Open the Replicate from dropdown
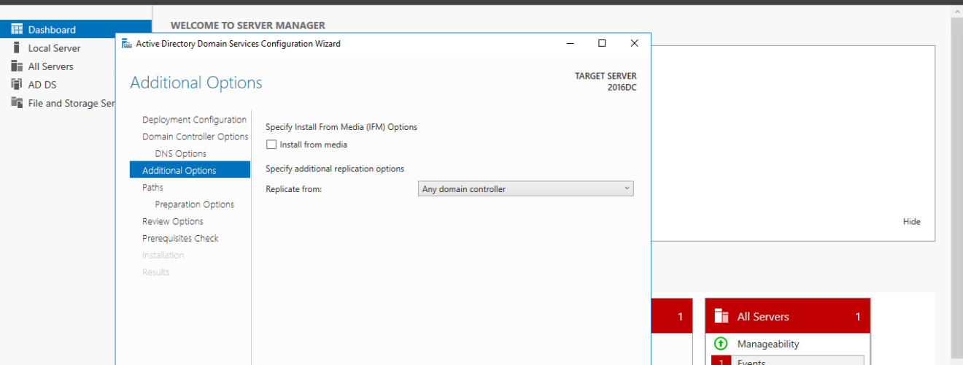The image size is (963, 365). point(526,189)
